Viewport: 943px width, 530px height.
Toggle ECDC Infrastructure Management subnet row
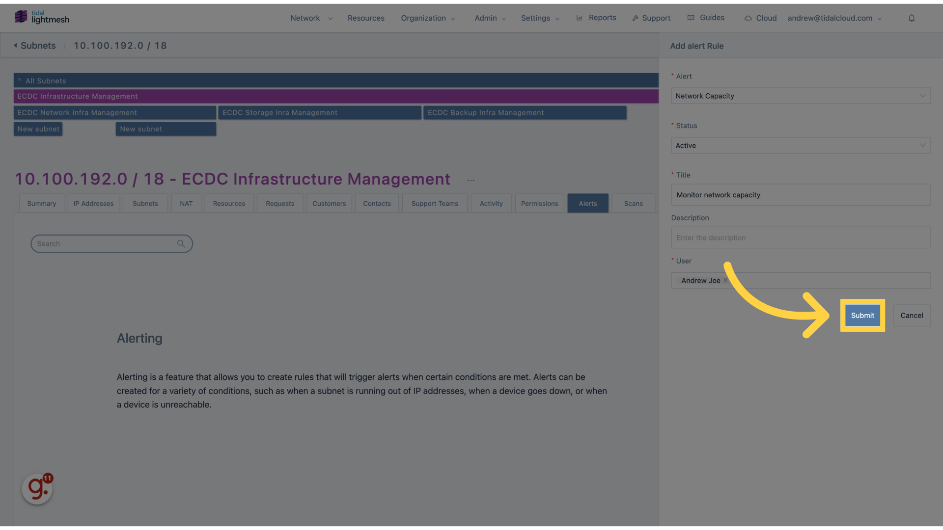pyautogui.click(x=336, y=96)
